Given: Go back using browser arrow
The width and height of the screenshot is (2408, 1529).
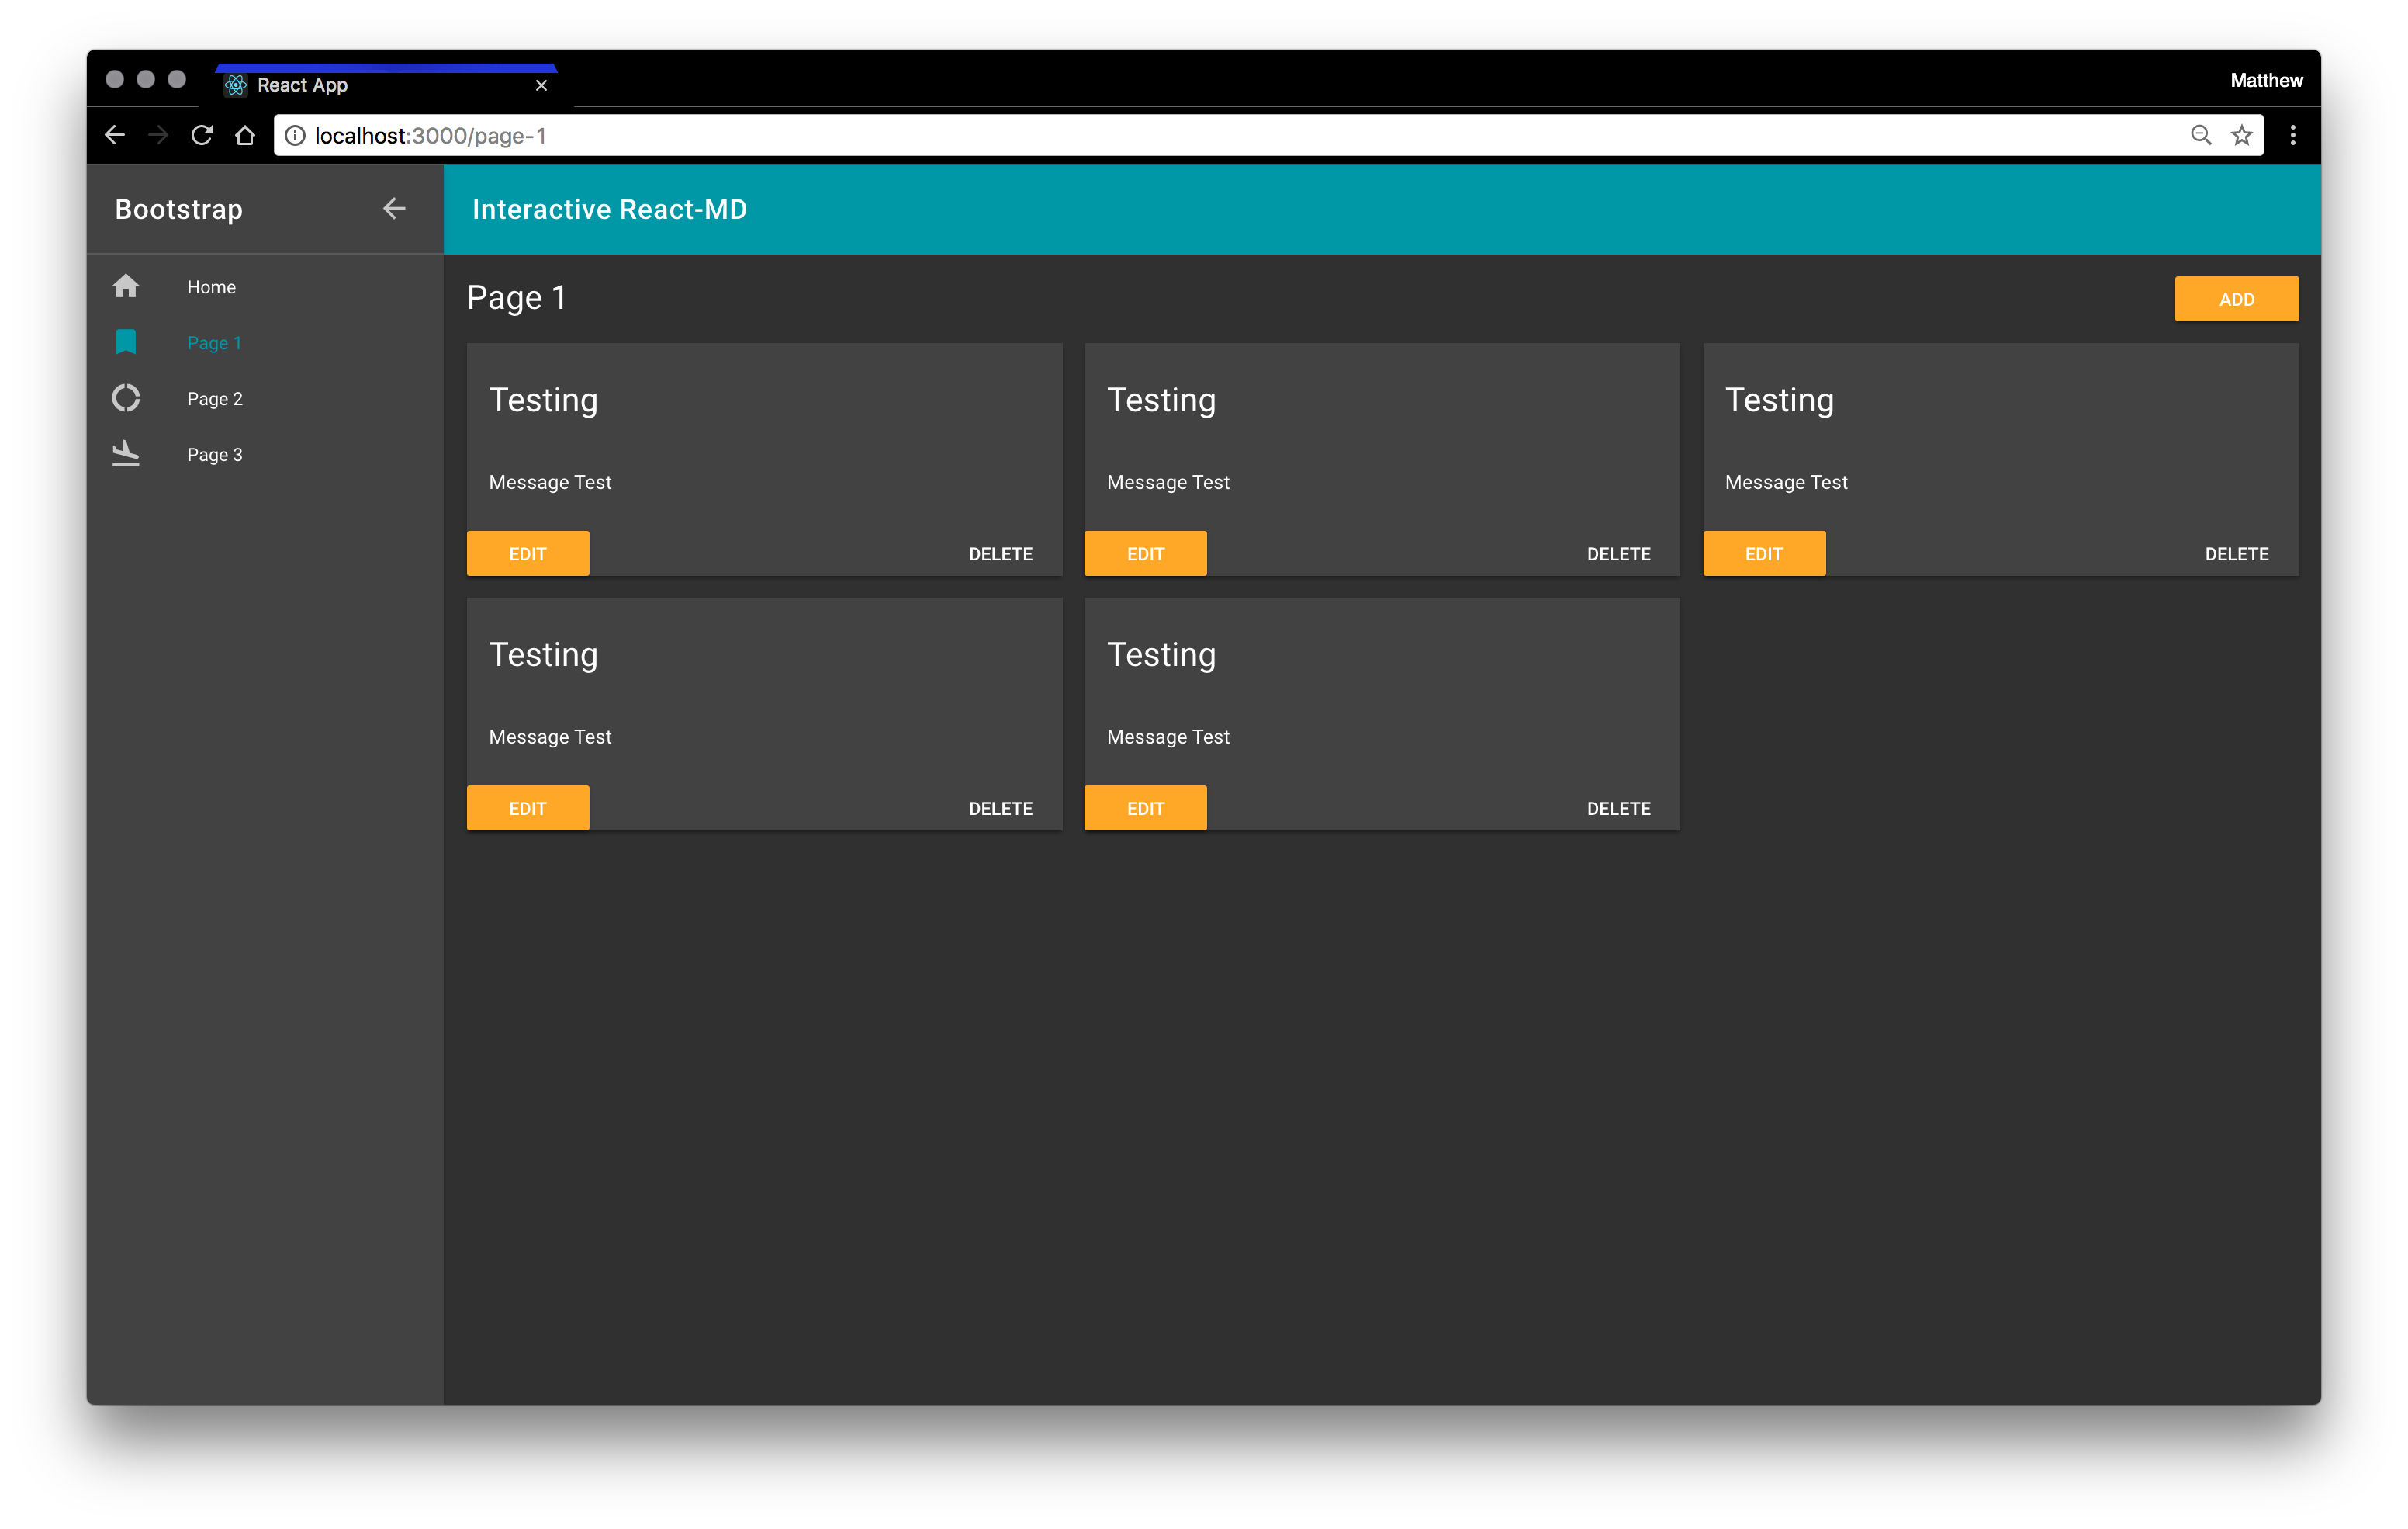Looking at the screenshot, I should tap(115, 135).
